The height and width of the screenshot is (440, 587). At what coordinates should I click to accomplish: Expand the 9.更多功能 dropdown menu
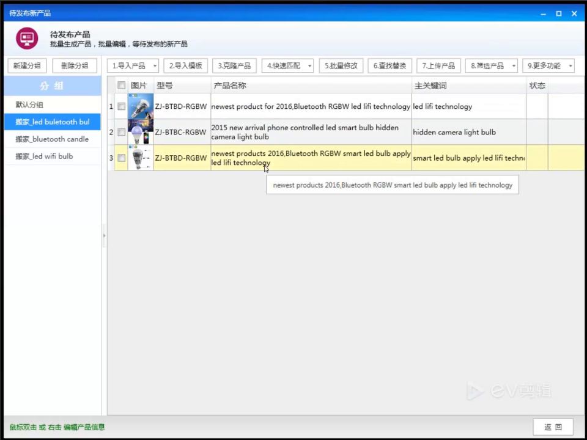[548, 66]
